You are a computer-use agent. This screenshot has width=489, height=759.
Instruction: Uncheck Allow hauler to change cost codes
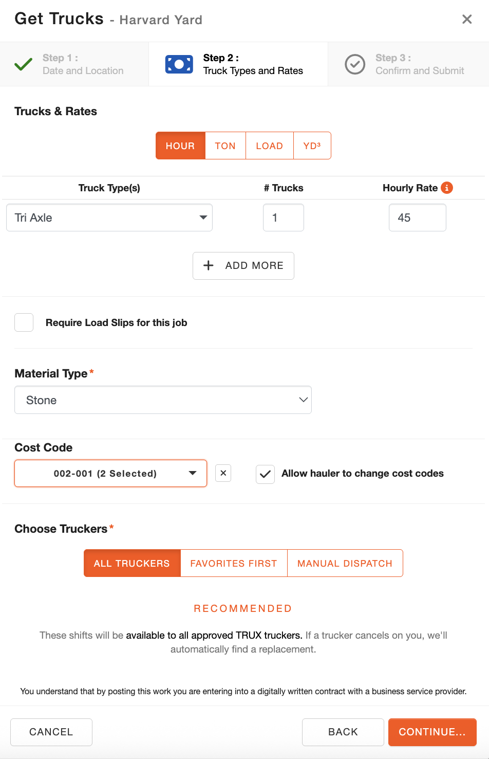tap(265, 474)
